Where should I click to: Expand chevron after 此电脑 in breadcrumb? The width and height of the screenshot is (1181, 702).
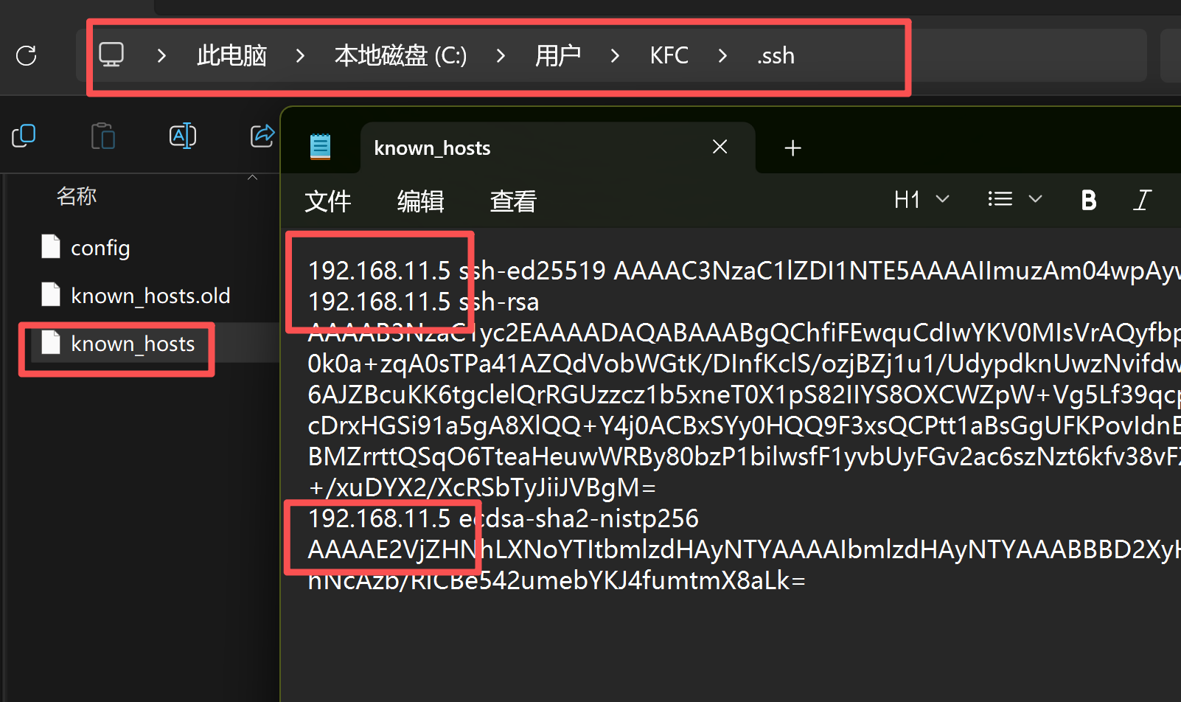click(300, 56)
